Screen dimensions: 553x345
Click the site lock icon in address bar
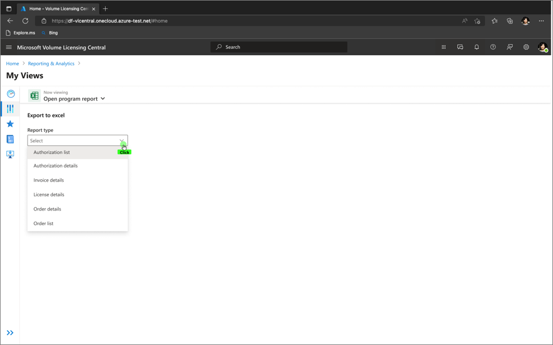43,21
